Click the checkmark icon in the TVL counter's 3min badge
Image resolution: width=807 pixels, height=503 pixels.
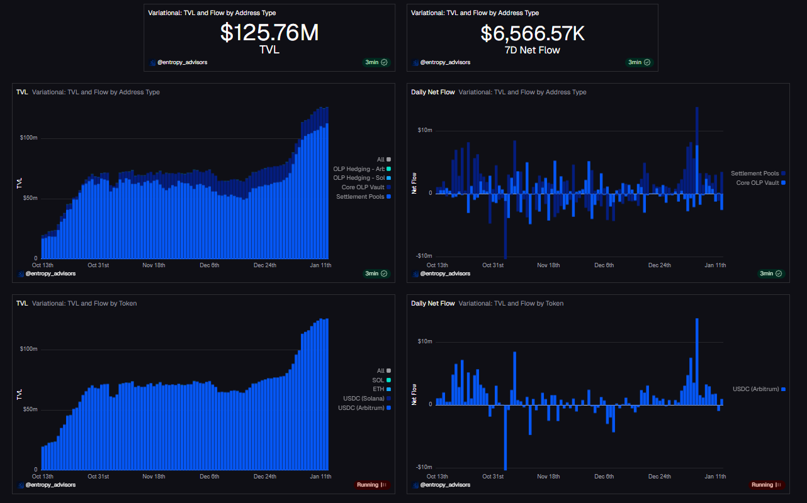[384, 62]
